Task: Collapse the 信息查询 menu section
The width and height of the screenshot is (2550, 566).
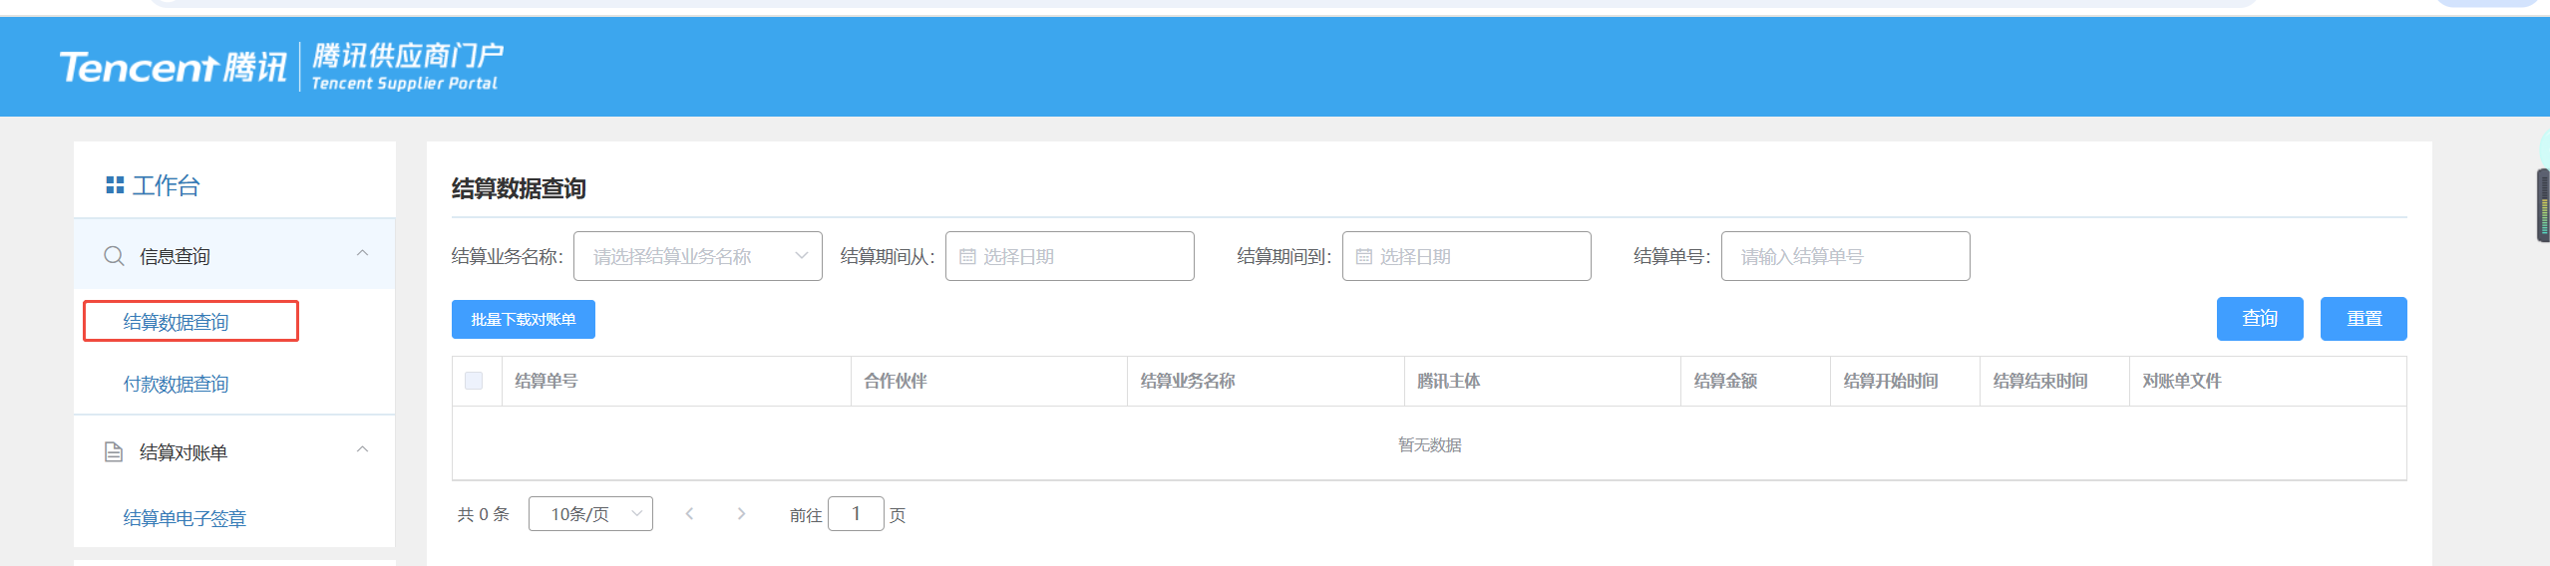Action: point(363,253)
